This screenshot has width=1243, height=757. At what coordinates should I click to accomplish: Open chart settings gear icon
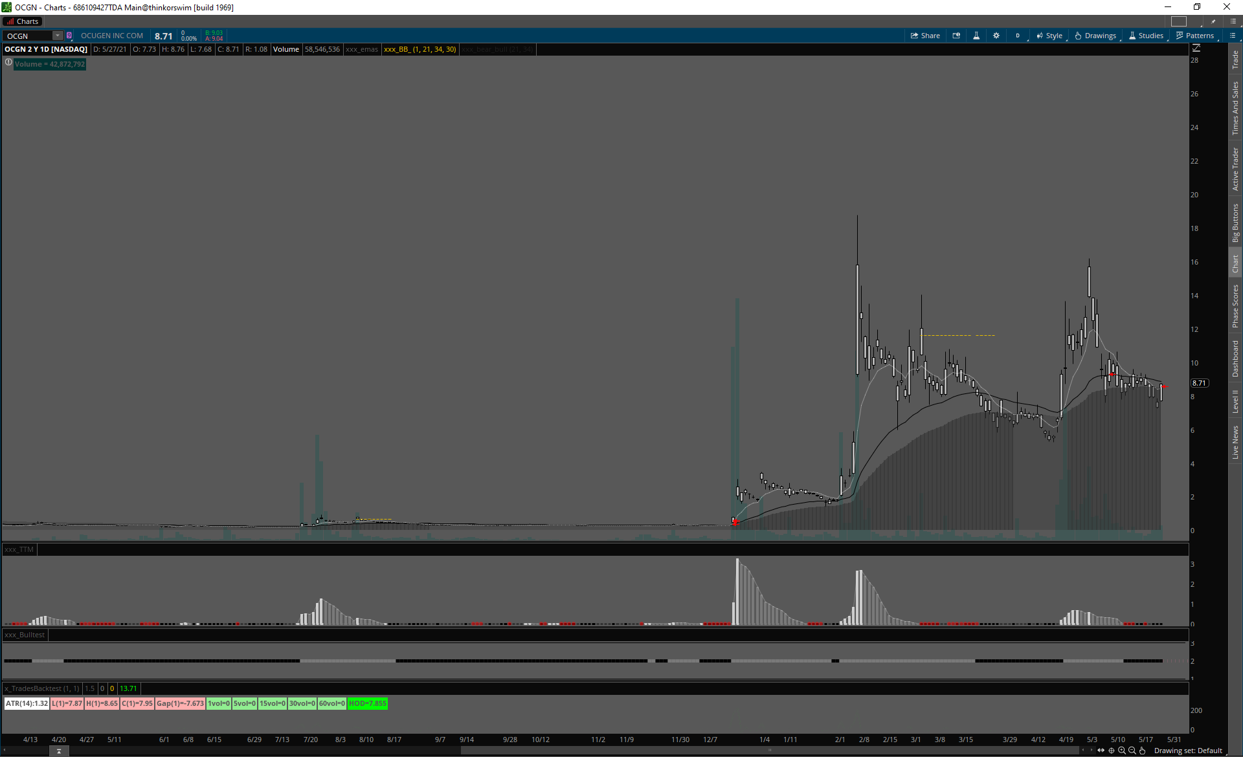pos(996,36)
